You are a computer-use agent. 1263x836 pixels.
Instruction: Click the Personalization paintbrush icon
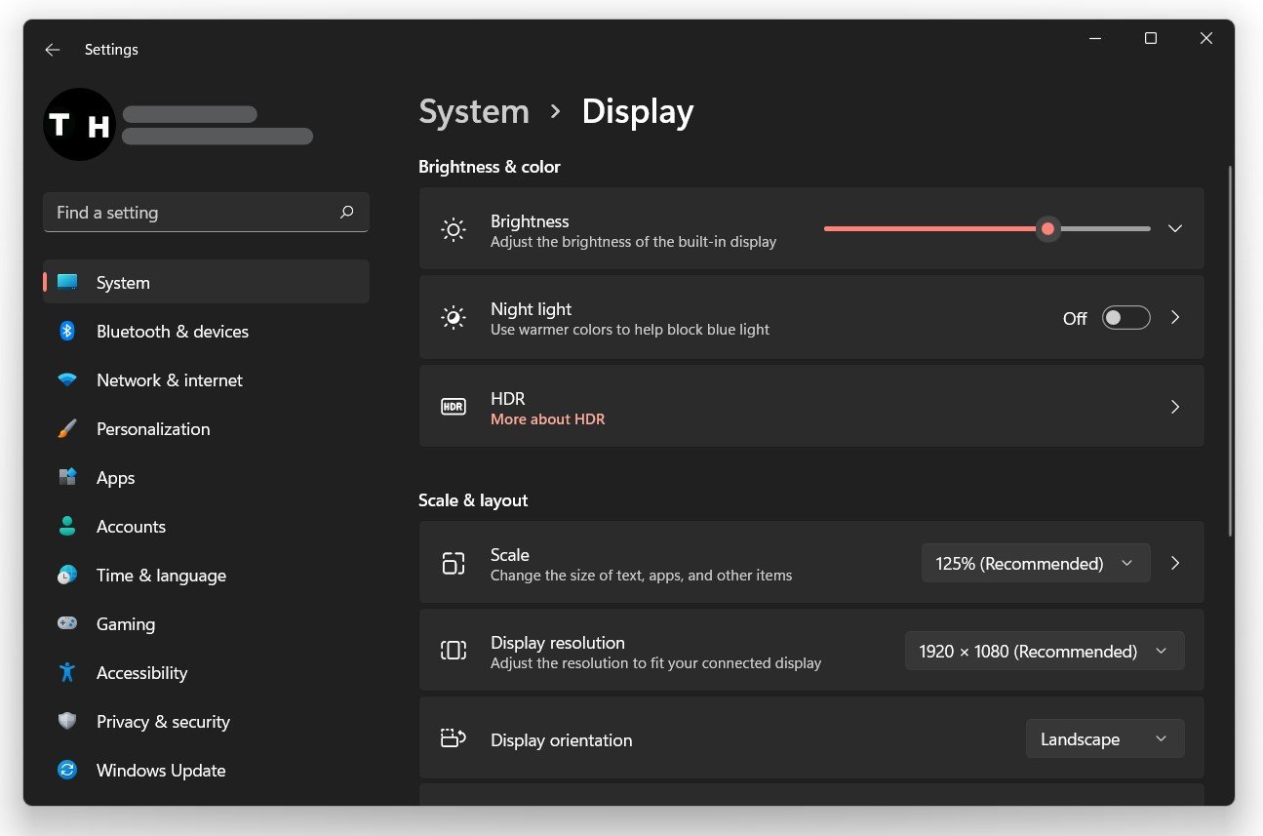click(67, 429)
